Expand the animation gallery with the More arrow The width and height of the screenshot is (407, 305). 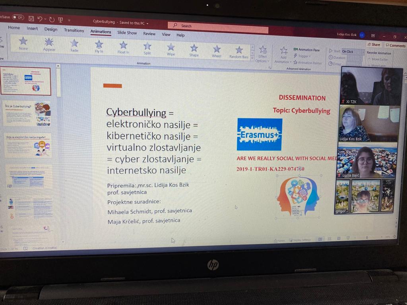252,59
